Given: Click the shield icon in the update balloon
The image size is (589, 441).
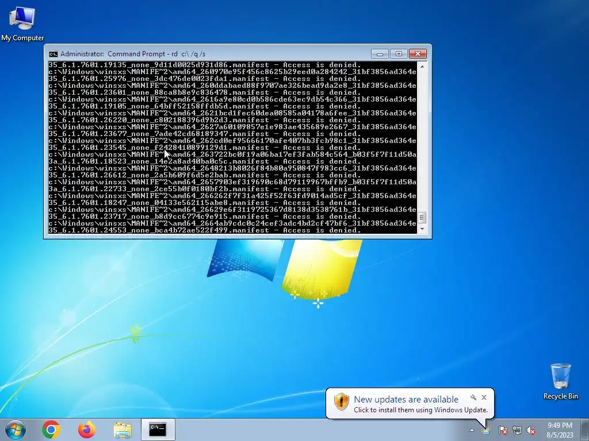Looking at the screenshot, I should click(x=342, y=401).
